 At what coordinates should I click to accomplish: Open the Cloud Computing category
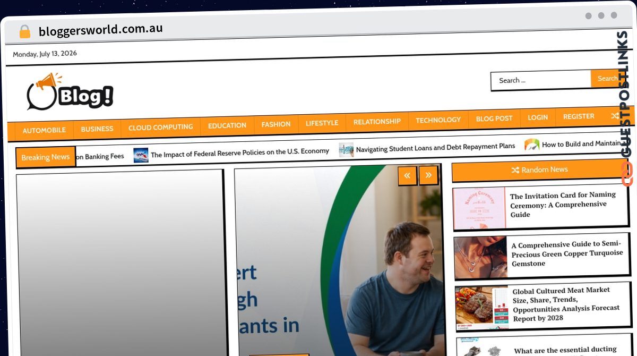(x=160, y=128)
